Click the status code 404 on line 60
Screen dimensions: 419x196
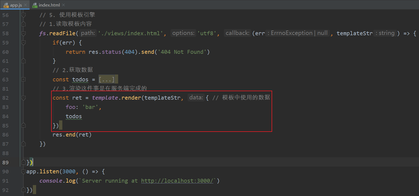130,52
